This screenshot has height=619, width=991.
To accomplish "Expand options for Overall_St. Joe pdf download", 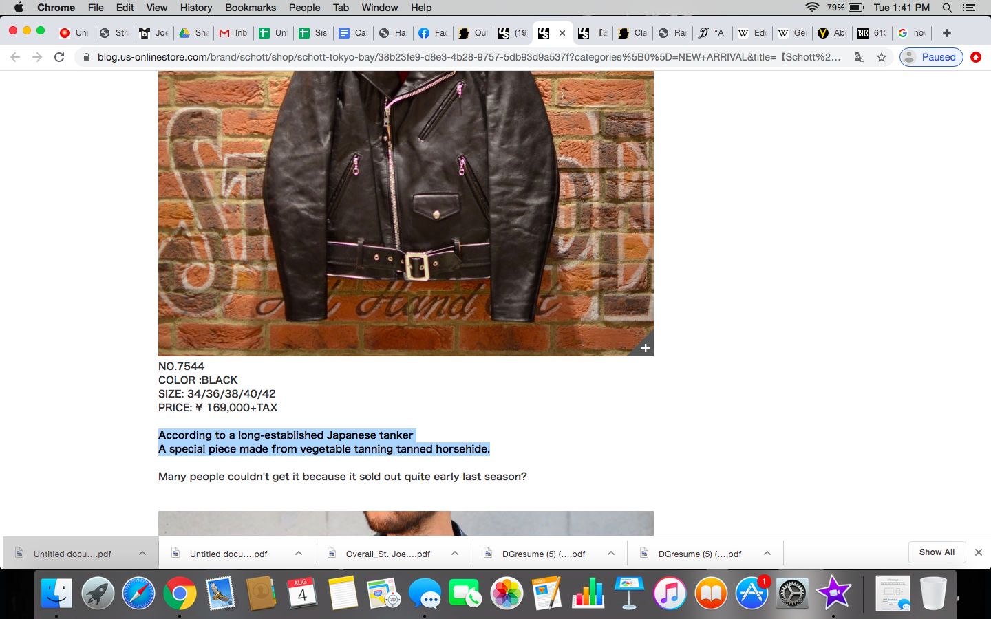I will pos(455,553).
